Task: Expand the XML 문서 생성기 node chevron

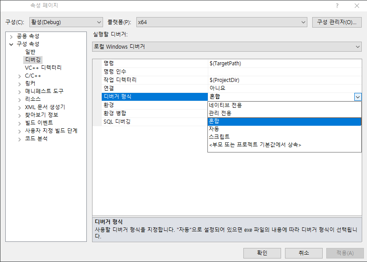Action: coord(20,108)
